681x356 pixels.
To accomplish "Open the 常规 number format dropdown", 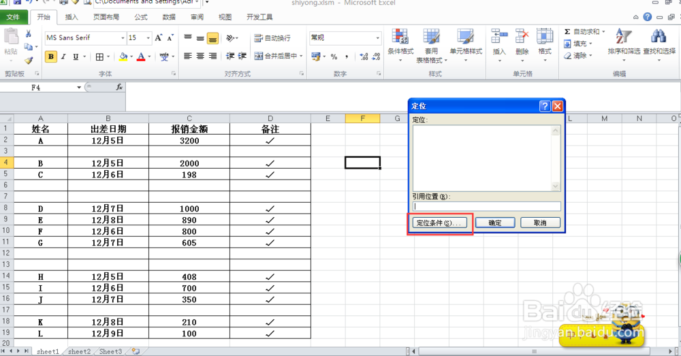I will [x=377, y=38].
